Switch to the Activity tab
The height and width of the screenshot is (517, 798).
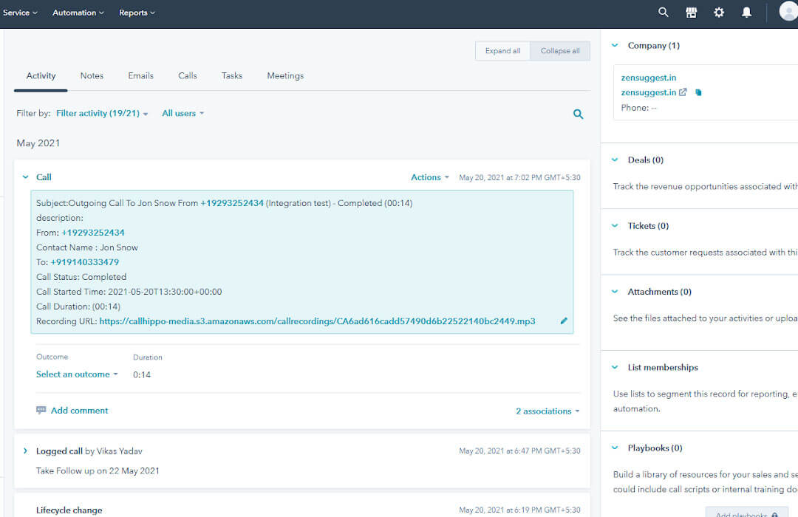[41, 76]
